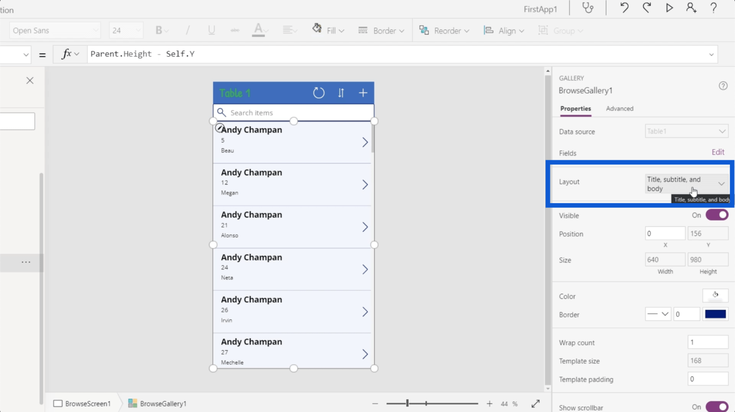Click the search magnifier icon

click(222, 113)
